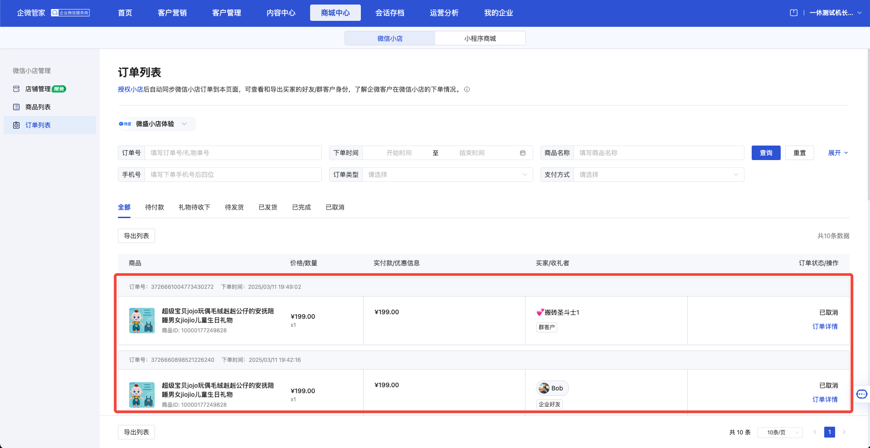Expand more filters with 展开
Image resolution: width=870 pixels, height=448 pixels.
pyautogui.click(x=838, y=153)
